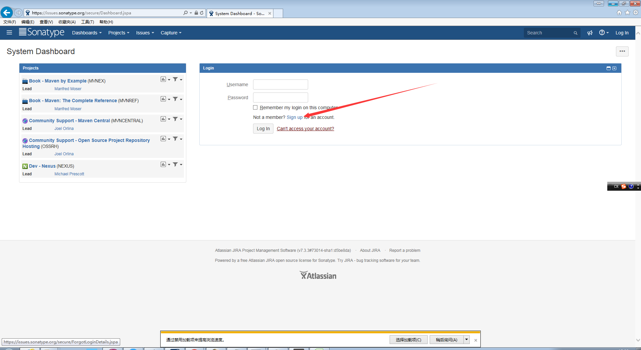Click the search magnifier in Jira header

576,33
